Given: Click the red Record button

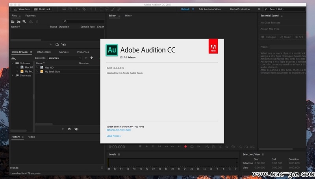Looking at the screenshot, I should click(185, 146).
